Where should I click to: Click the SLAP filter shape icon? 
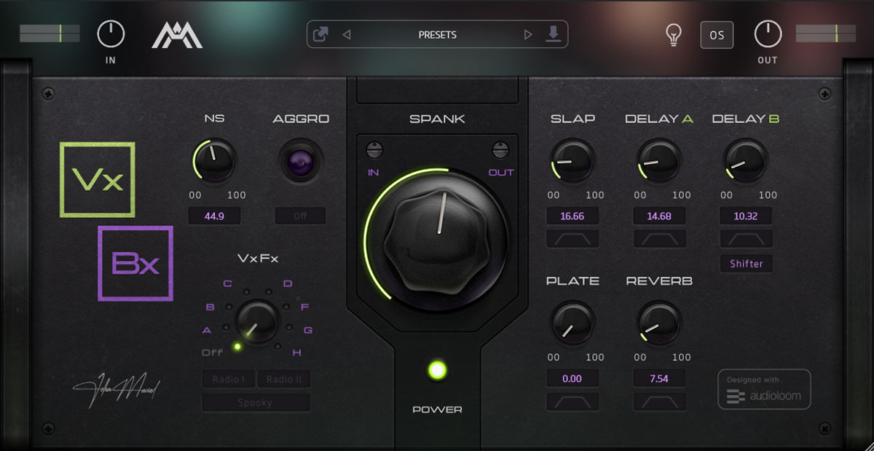(573, 239)
